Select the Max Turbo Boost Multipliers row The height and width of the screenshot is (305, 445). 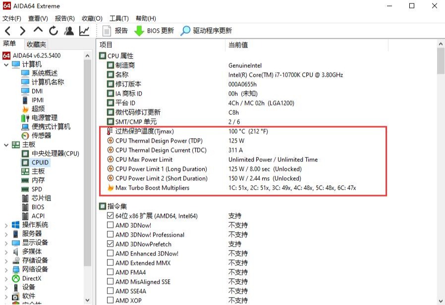click(243, 188)
